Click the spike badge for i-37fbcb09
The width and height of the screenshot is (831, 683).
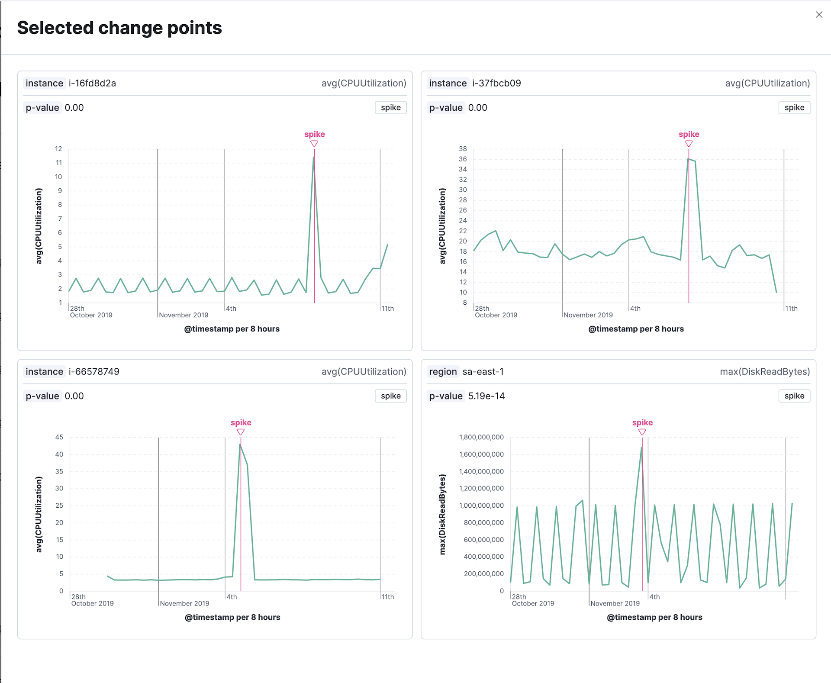[x=794, y=108]
